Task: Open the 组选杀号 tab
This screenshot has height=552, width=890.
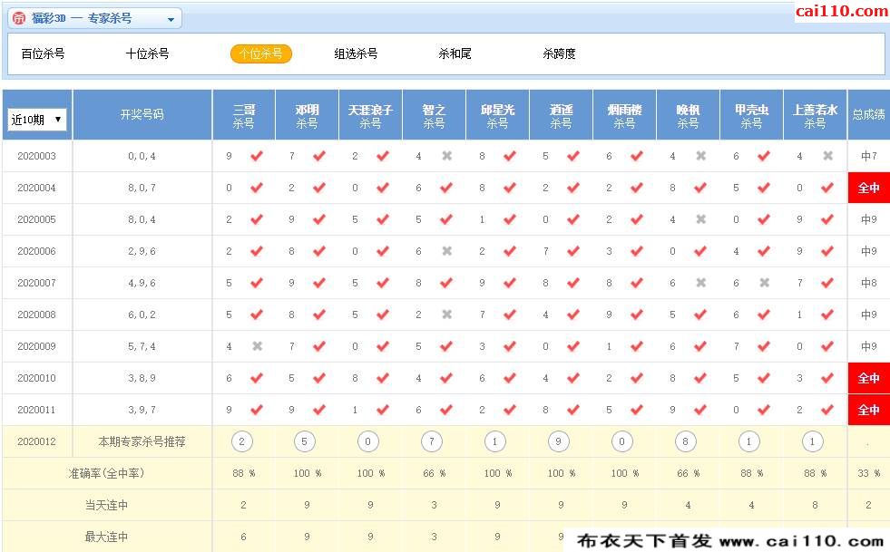Action: coord(356,53)
